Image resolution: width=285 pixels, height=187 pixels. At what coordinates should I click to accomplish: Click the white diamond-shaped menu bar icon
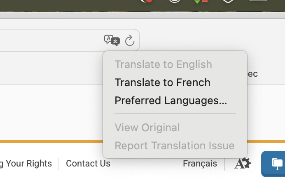point(228,1)
